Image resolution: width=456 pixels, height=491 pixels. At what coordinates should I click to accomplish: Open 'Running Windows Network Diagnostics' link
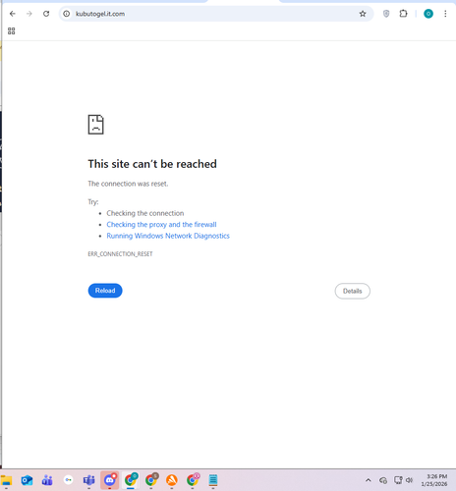point(168,236)
